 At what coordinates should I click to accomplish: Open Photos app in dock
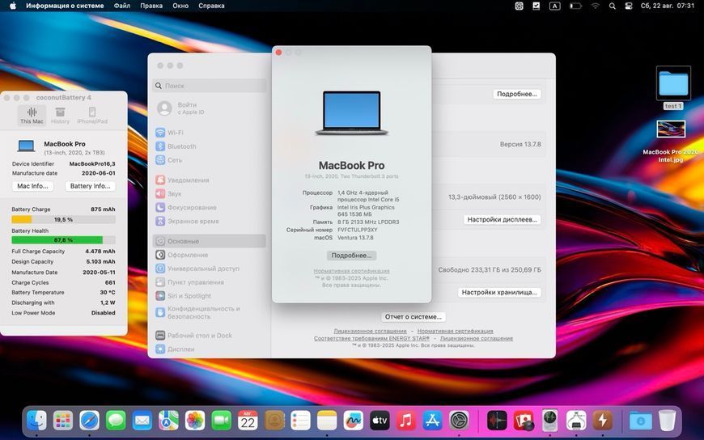coord(195,421)
